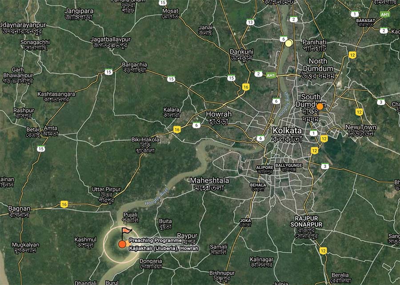Select the route 15 shield below Betai
Viewport: 400px width, 285px height.
click(x=41, y=148)
